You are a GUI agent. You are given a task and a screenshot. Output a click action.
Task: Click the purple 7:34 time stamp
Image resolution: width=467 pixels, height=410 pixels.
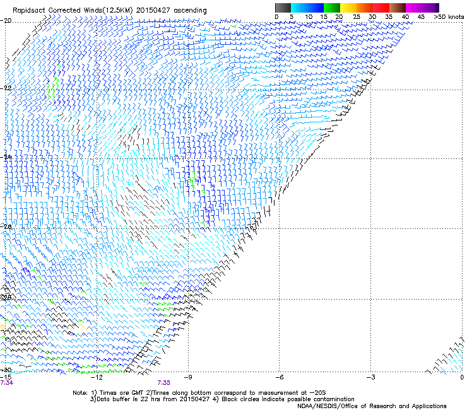click(x=7, y=383)
